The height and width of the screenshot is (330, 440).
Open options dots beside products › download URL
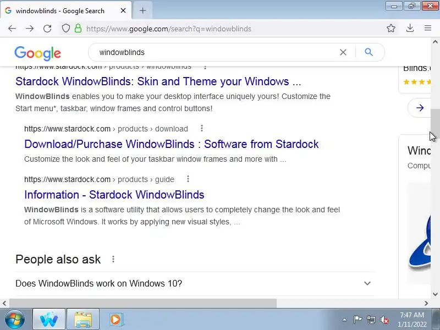click(x=201, y=129)
